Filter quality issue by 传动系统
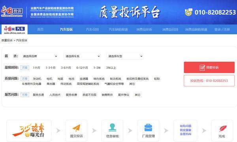This screenshot has width=237, height=142. pyautogui.click(x=66, y=84)
